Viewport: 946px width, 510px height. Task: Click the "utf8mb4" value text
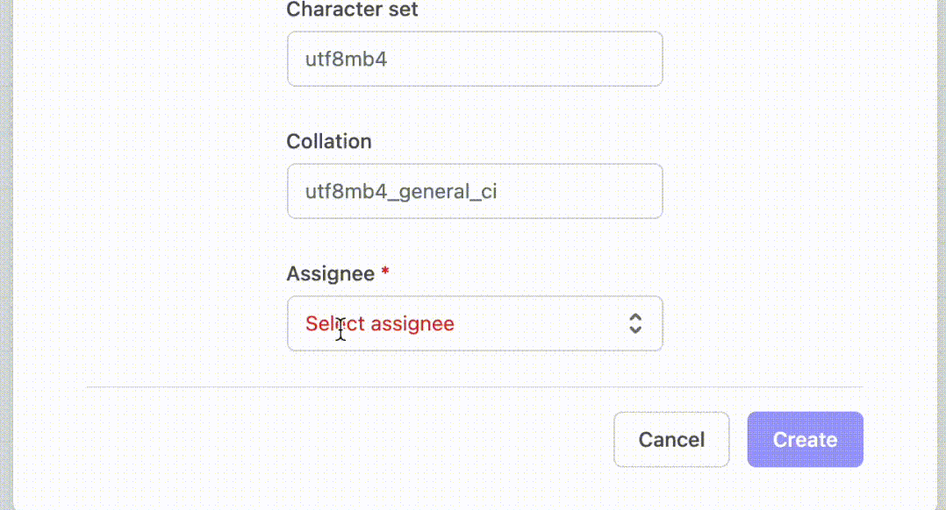tap(346, 60)
